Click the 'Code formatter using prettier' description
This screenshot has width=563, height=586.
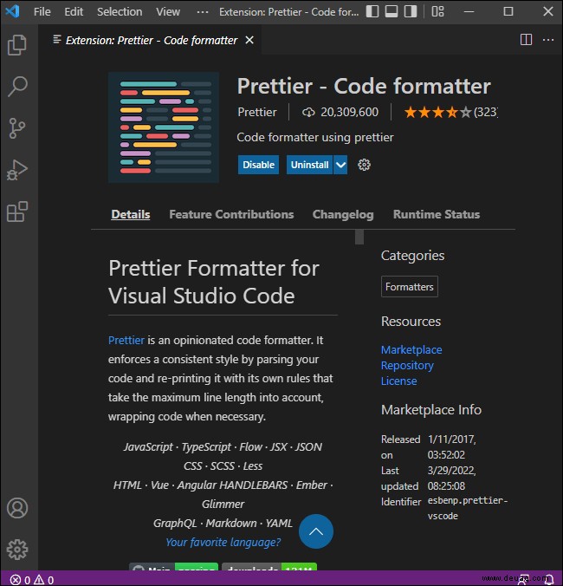click(x=315, y=137)
